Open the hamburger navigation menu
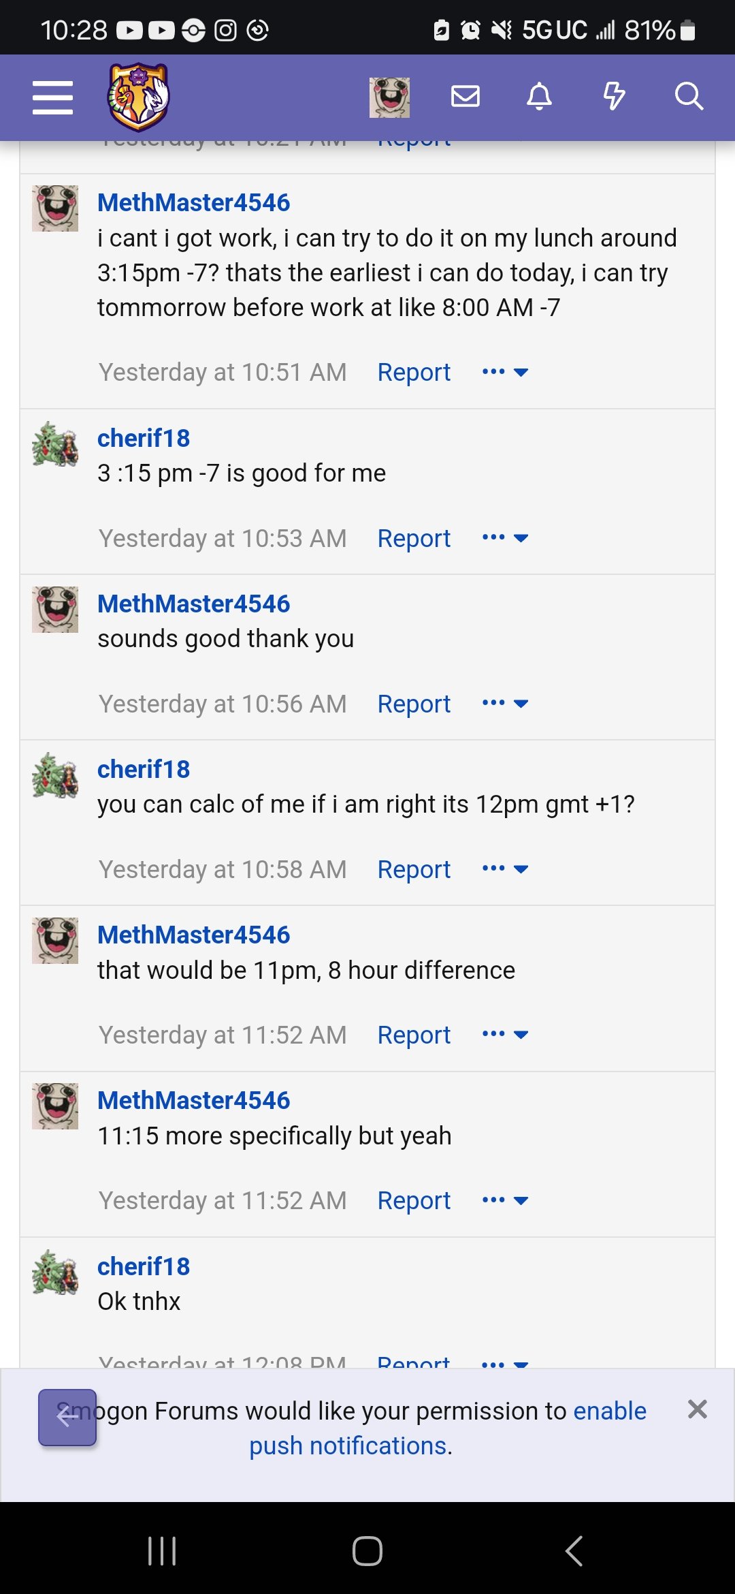 (52, 97)
